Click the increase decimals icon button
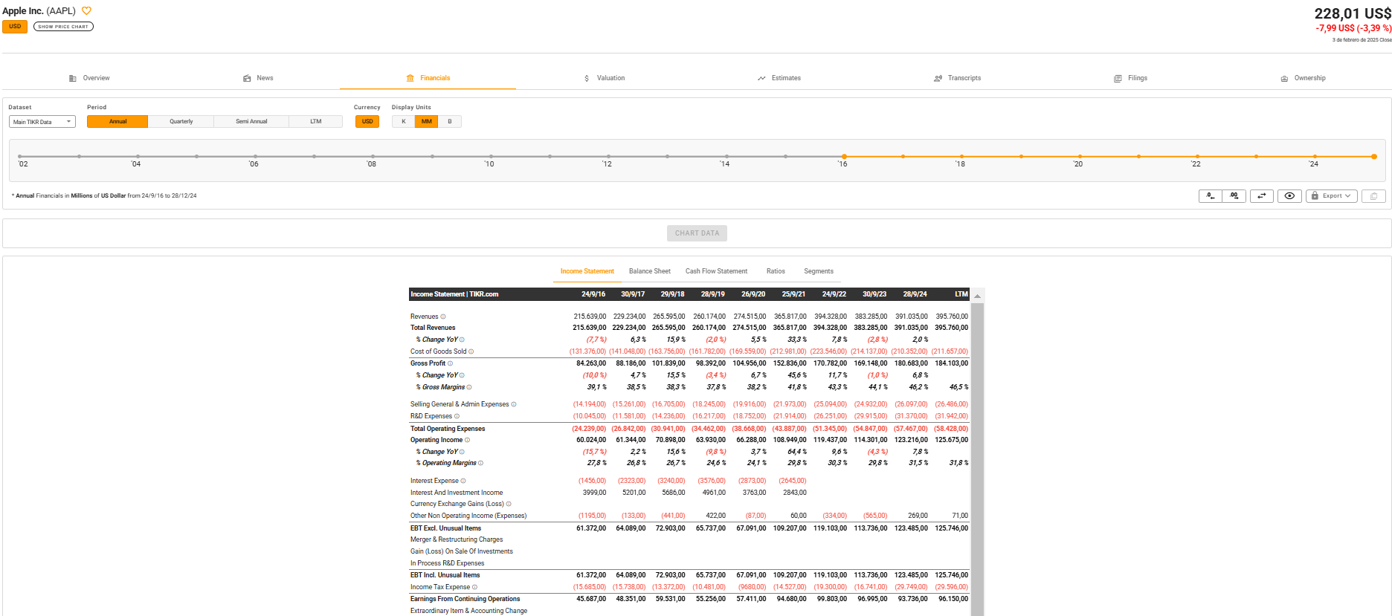The width and height of the screenshot is (1392, 616). (1234, 196)
